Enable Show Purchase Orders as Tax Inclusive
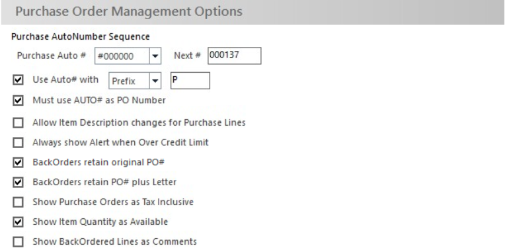This screenshot has width=505, height=252. coord(18,202)
